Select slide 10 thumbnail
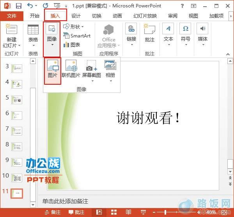The height and width of the screenshot is (217, 234). coord(17,178)
